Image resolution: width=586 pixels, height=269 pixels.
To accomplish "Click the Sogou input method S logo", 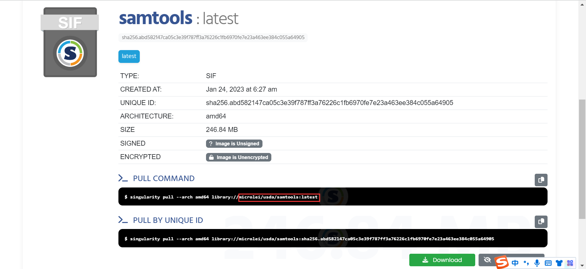I will (501, 263).
